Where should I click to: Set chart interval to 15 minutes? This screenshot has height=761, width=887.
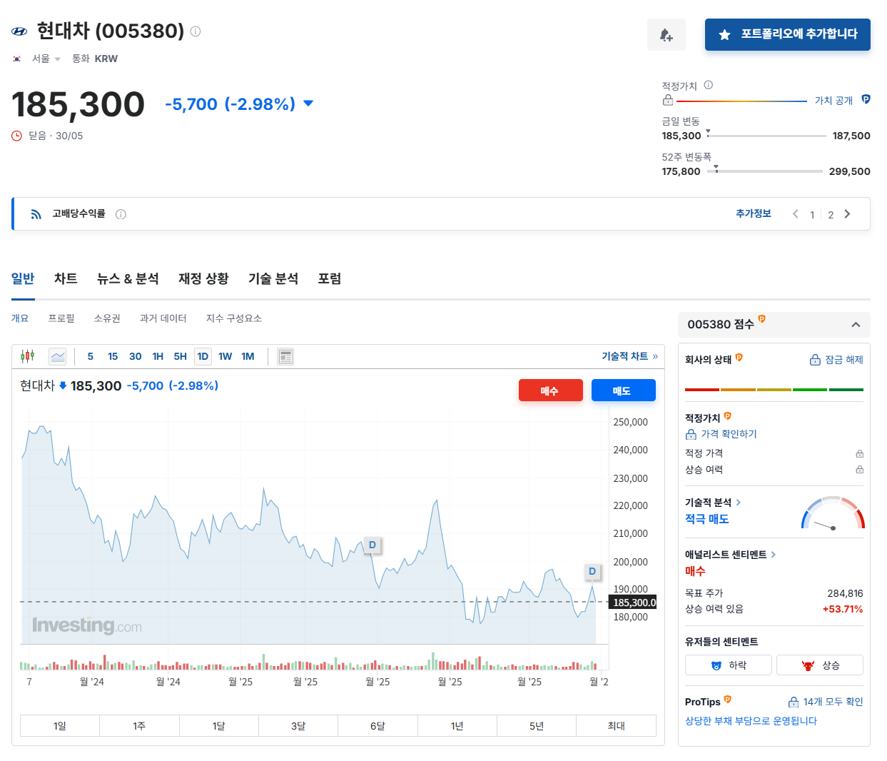tap(113, 356)
